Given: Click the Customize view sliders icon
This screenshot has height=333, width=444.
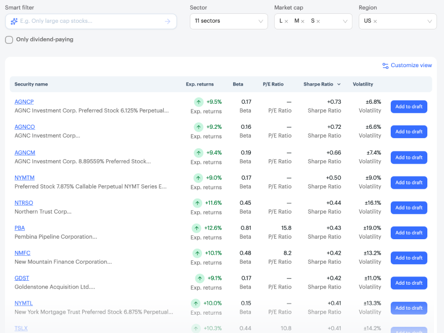Looking at the screenshot, I should coord(385,65).
